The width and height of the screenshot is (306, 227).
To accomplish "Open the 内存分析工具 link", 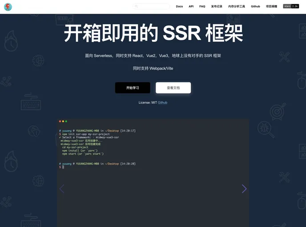I will coord(237,6).
